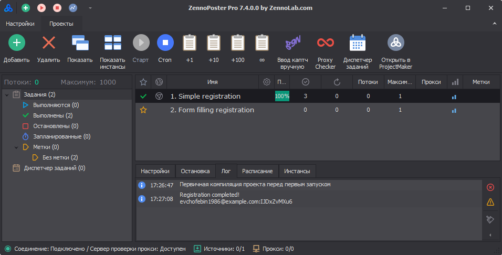The width and height of the screenshot is (502, 255).
Task: Click Ввод каптч вручную captcha icon
Action: pos(292,43)
